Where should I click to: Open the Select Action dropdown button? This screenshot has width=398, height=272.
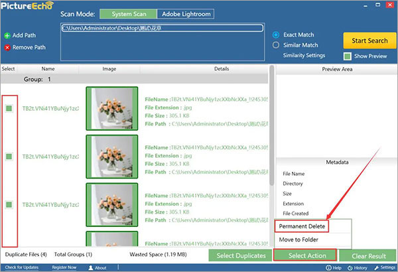tap(306, 255)
